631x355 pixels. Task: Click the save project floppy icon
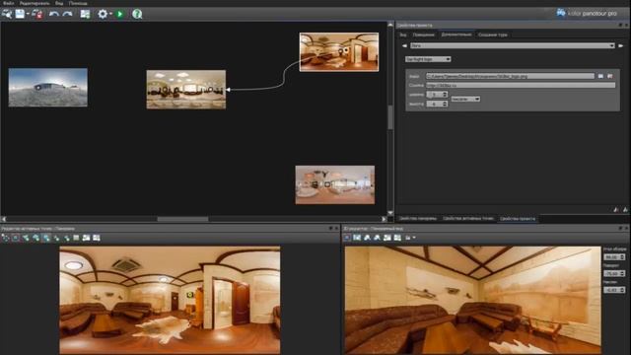coord(20,14)
